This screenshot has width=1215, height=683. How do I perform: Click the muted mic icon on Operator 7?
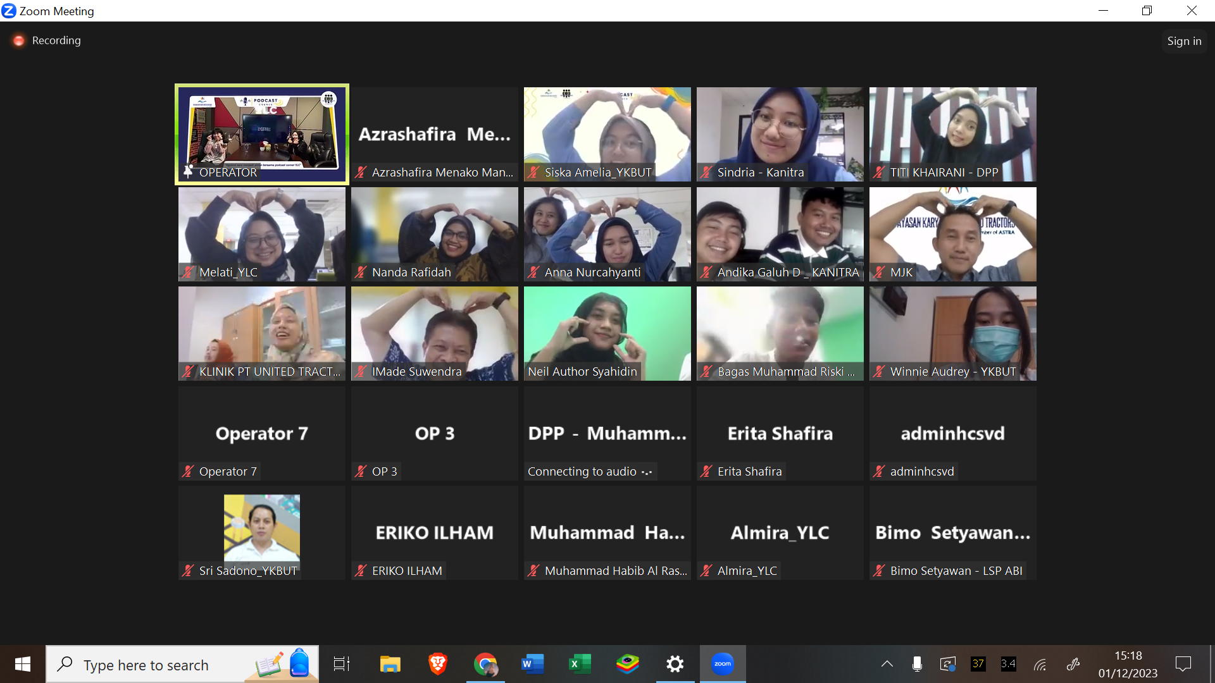click(188, 472)
